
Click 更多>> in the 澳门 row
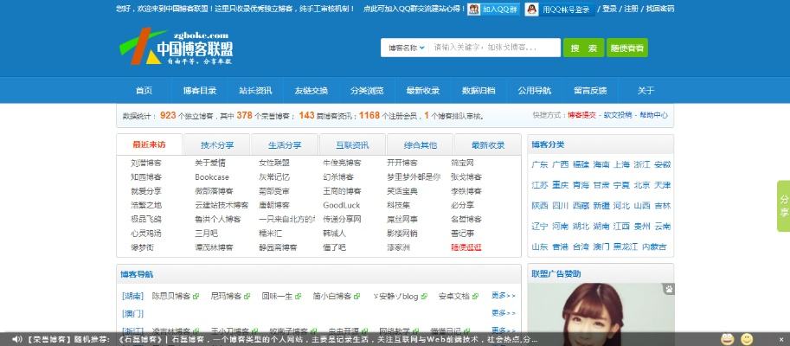[504, 313]
